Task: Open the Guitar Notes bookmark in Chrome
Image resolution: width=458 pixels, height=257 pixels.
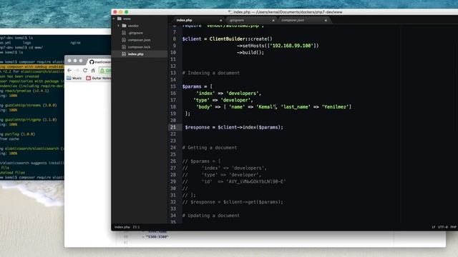Action: [99, 78]
